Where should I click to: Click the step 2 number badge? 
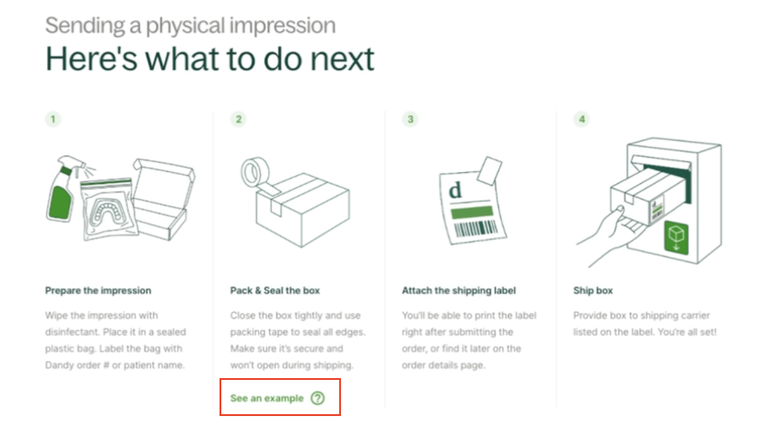238,119
